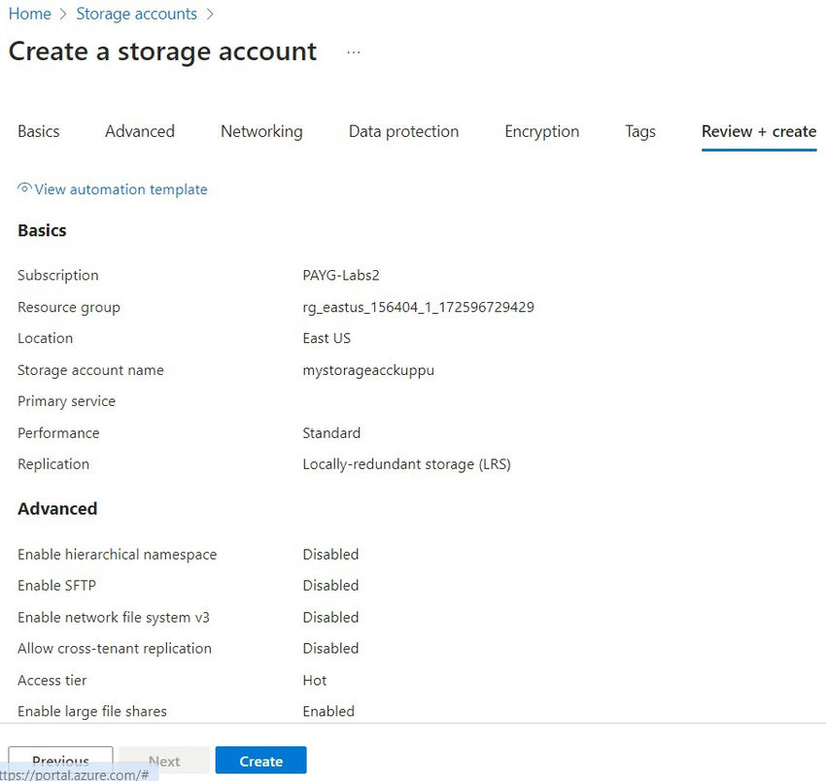Screen dimensions: 826x781
Task: Open the Advanced tab
Action: 140,131
